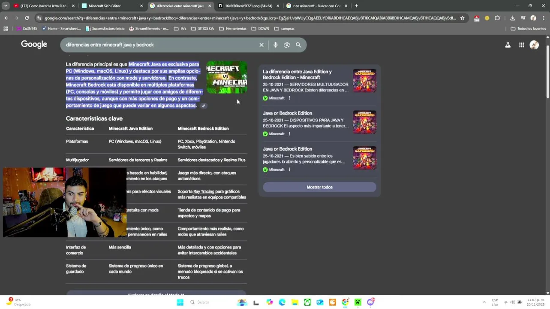Close the Minecraft Skin Editor tab
The width and height of the screenshot is (550, 309).
click(x=141, y=6)
